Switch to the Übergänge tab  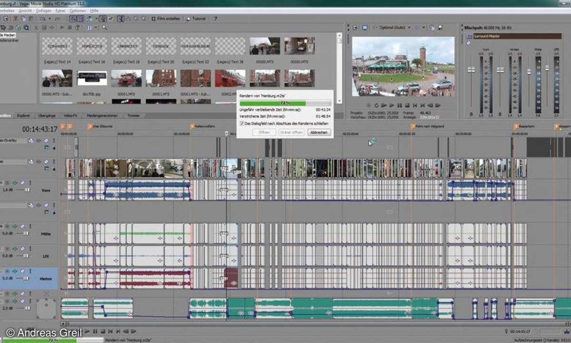pyautogui.click(x=47, y=115)
